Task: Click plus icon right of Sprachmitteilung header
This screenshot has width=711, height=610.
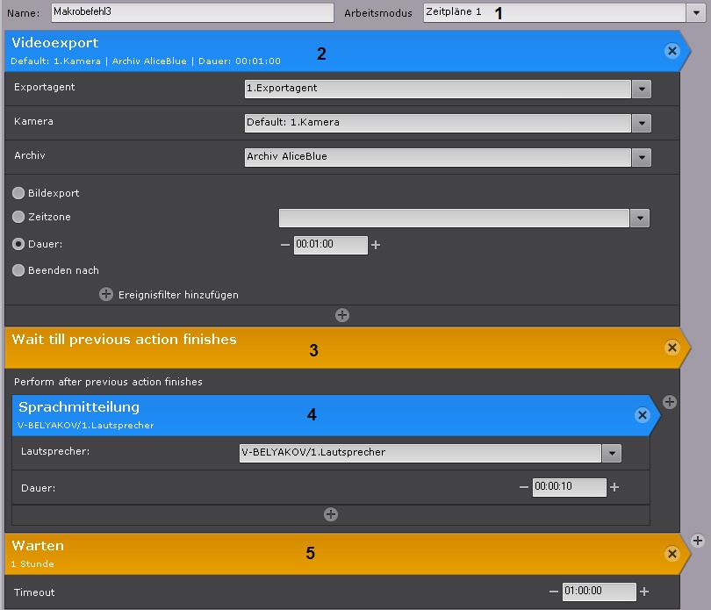Action: pyautogui.click(x=670, y=402)
